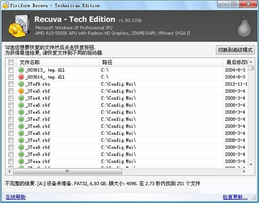Click the date 2012-11-1 cell
259x203 pixels.
tap(236, 84)
